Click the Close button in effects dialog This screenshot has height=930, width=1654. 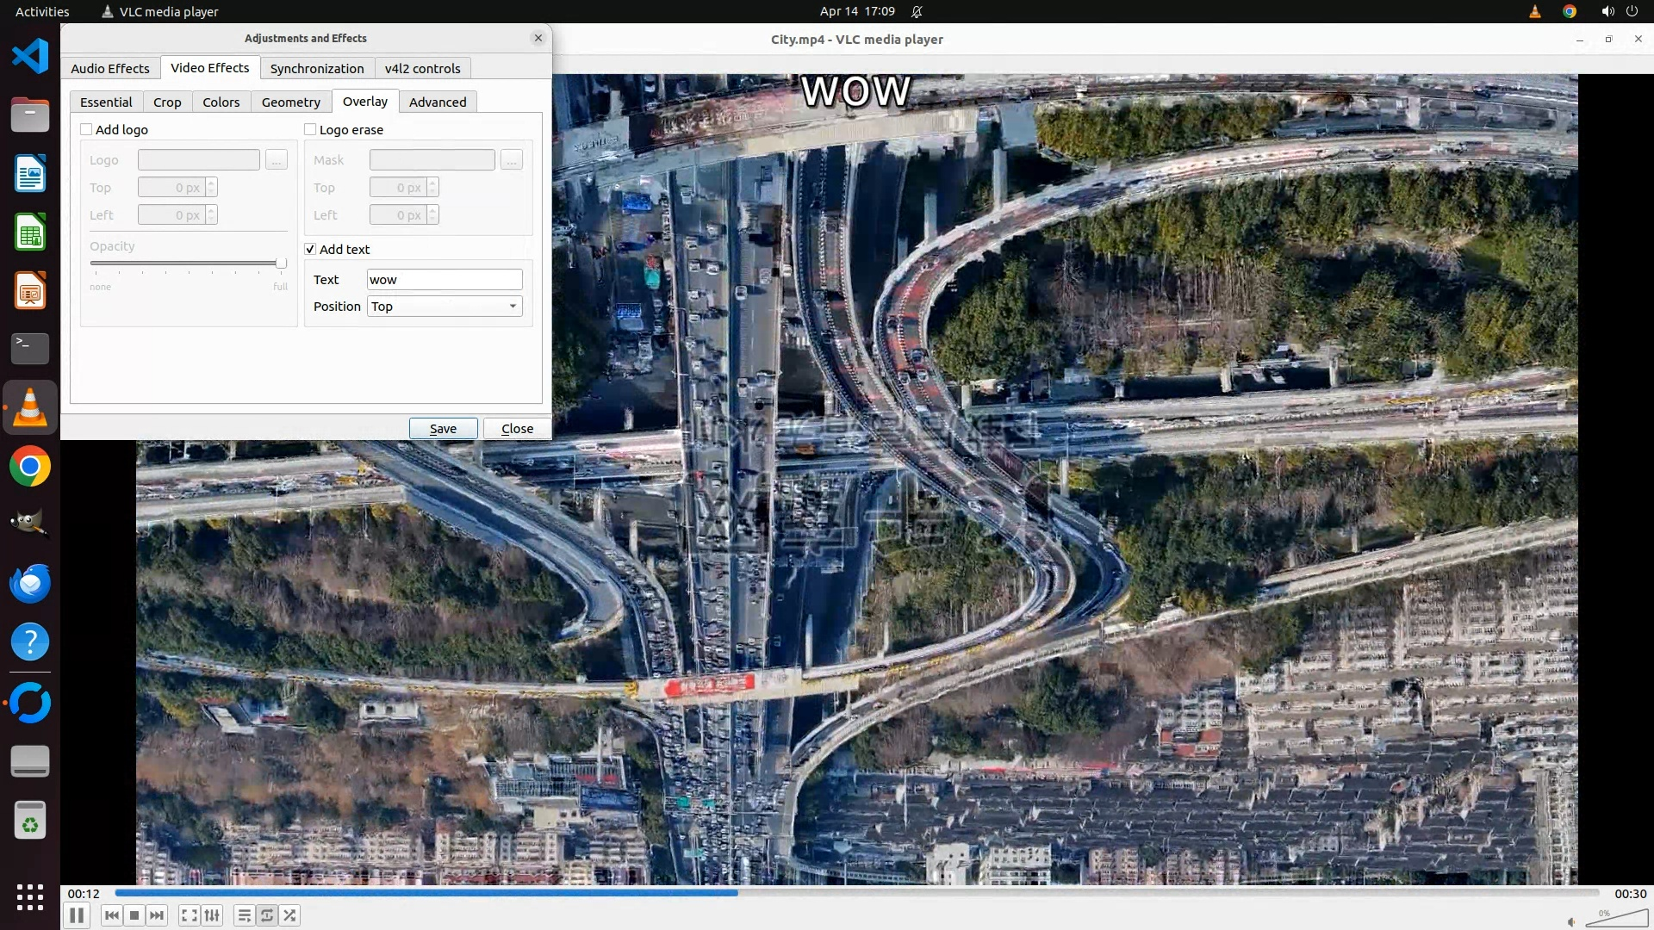pos(517,429)
